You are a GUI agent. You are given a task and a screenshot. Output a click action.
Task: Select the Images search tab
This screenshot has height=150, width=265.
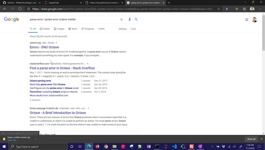pos(59,29)
